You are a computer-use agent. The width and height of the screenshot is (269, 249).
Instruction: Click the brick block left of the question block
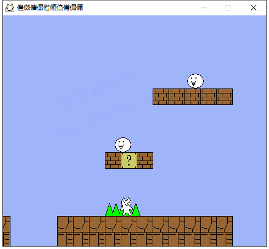113,161
